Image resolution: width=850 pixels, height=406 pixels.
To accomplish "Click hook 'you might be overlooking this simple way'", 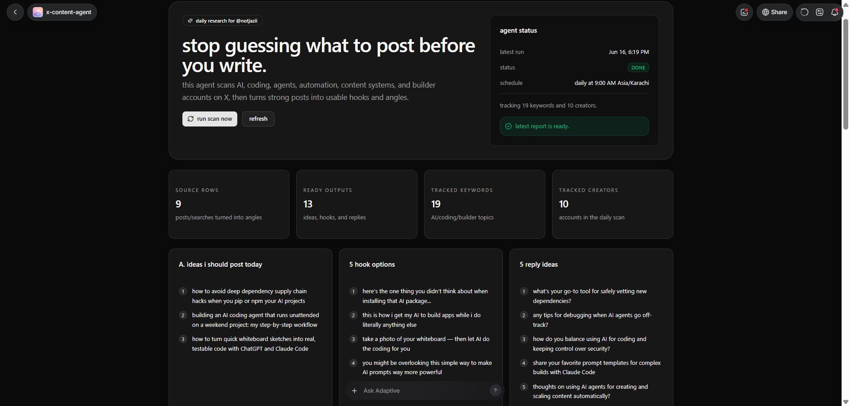I will tap(427, 368).
